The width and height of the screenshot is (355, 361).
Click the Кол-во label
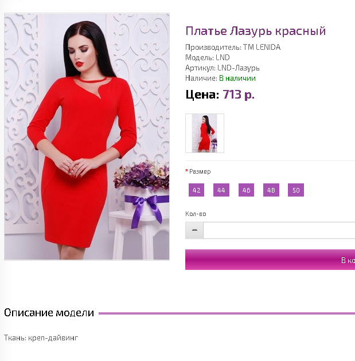click(196, 214)
